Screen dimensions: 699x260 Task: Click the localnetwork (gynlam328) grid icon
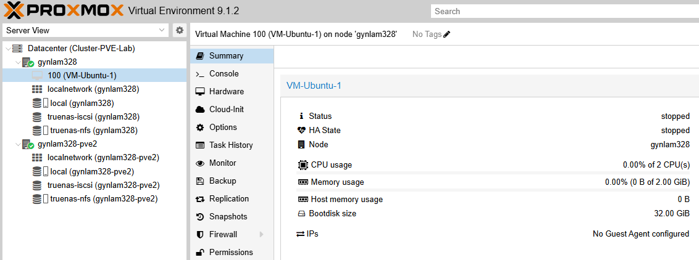[38, 89]
